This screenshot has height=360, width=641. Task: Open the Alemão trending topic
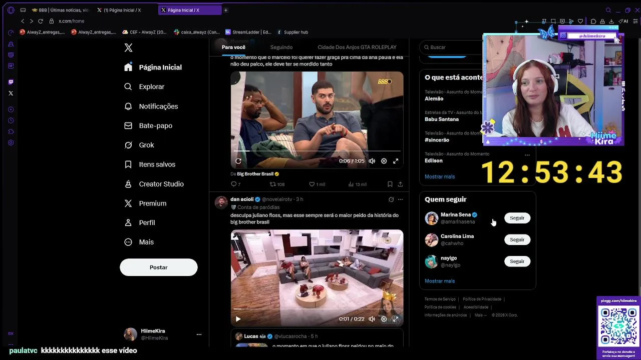coord(434,98)
